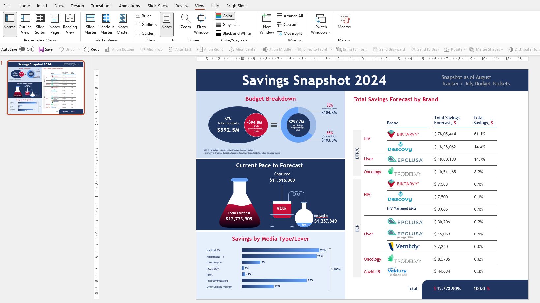540x303 pixels.
Task: Open Slide Sorter view
Action: [40, 24]
